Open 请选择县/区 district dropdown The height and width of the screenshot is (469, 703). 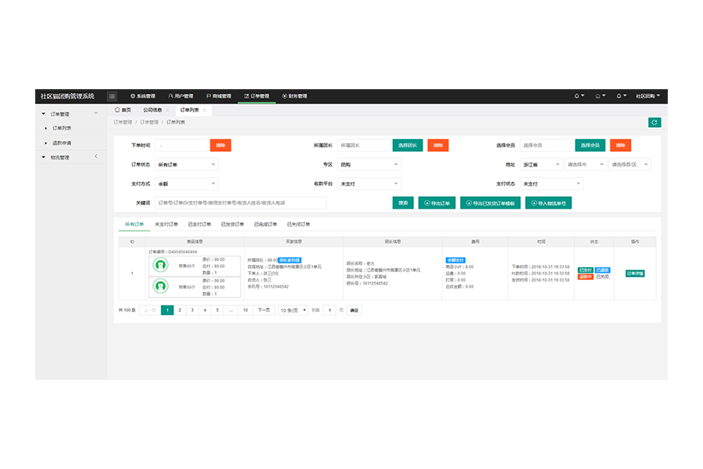(x=630, y=165)
